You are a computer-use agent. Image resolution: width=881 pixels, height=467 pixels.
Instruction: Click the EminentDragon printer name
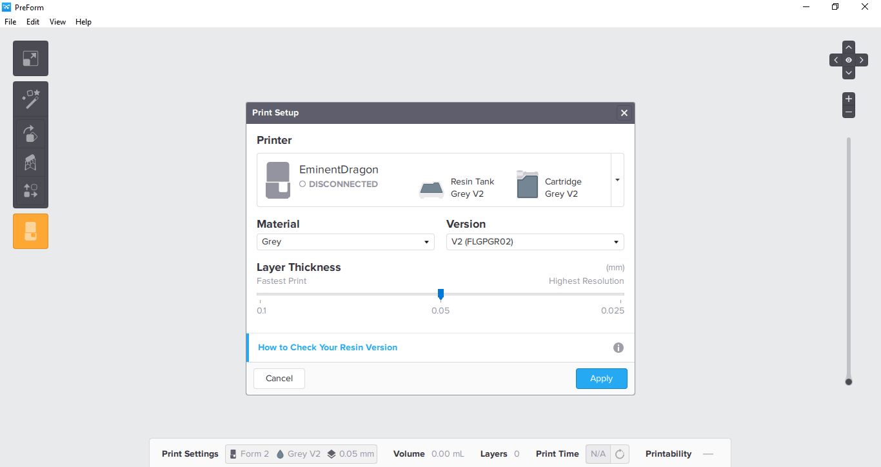pyautogui.click(x=339, y=170)
